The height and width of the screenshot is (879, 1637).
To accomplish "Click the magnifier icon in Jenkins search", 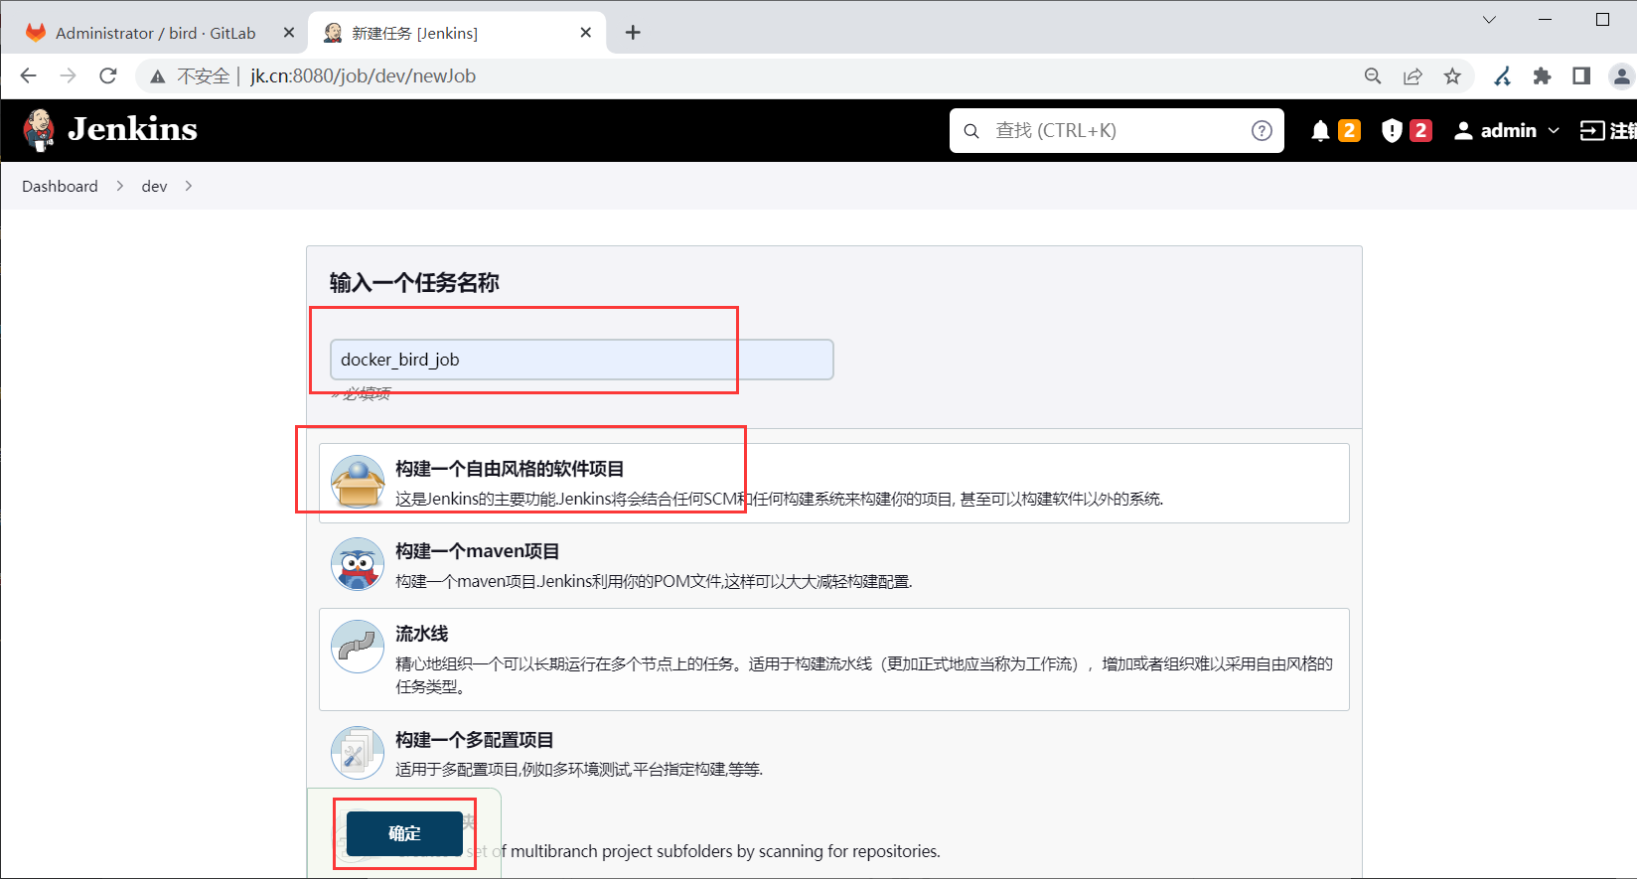I will tap(971, 131).
